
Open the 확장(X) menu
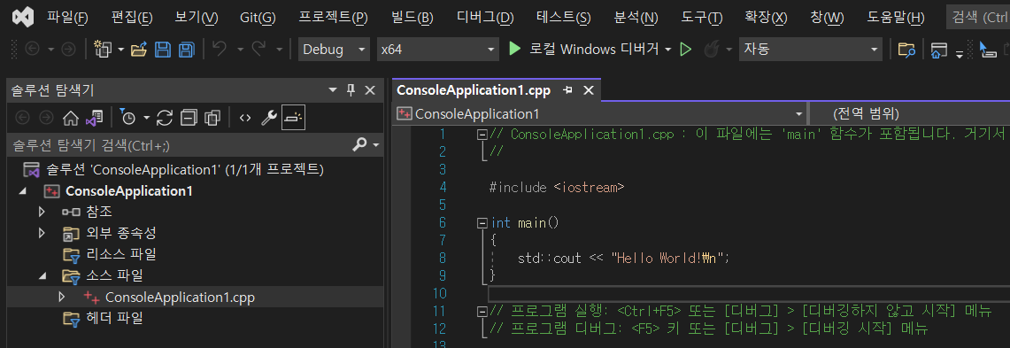tap(766, 18)
